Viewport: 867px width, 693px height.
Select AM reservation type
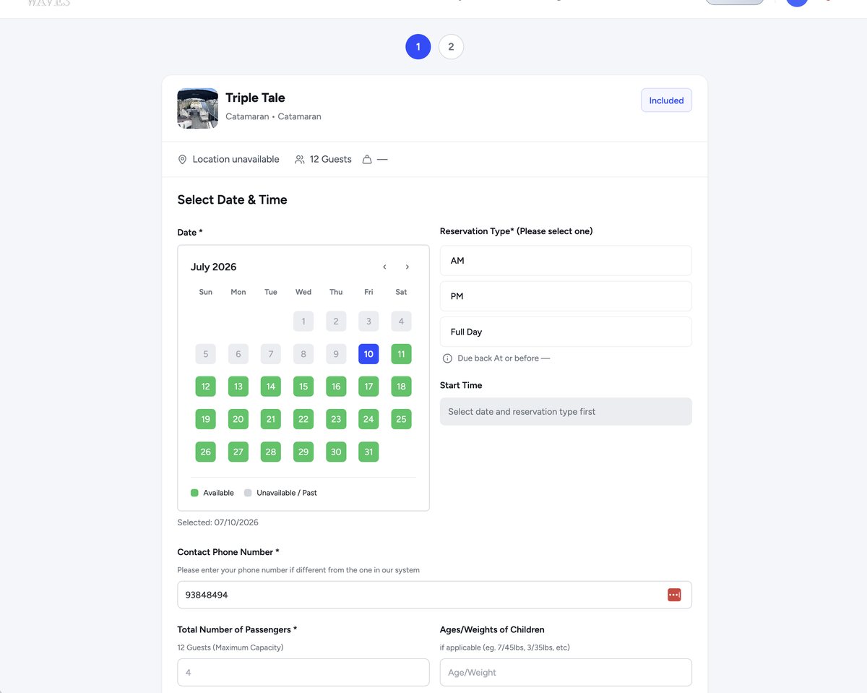click(x=566, y=261)
